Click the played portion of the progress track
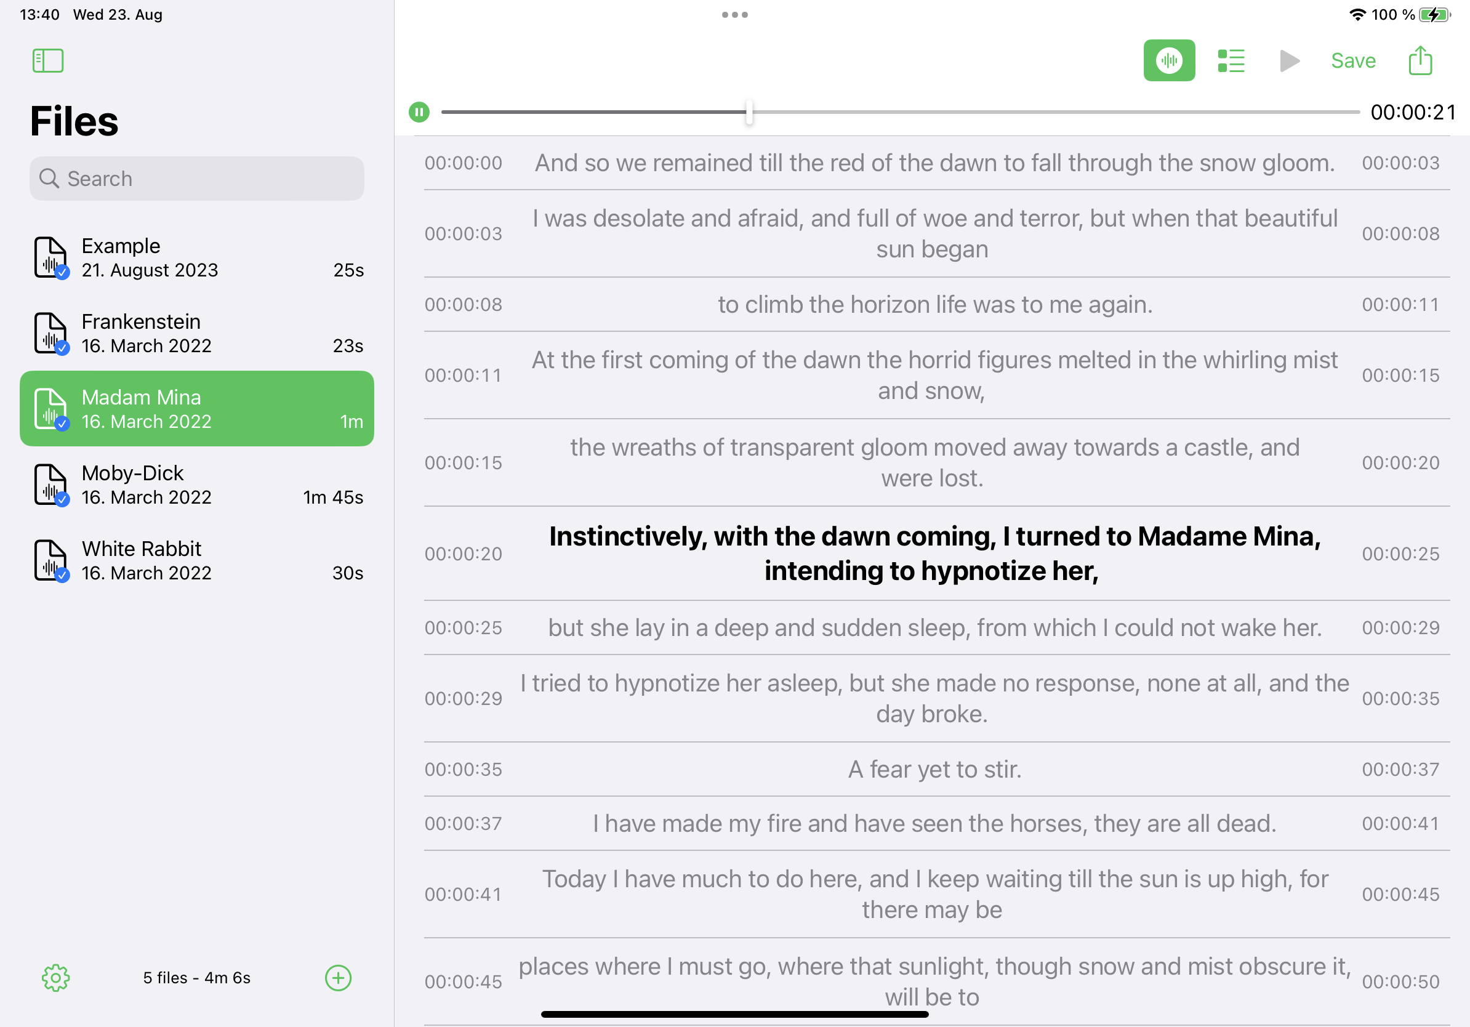 coord(593,112)
